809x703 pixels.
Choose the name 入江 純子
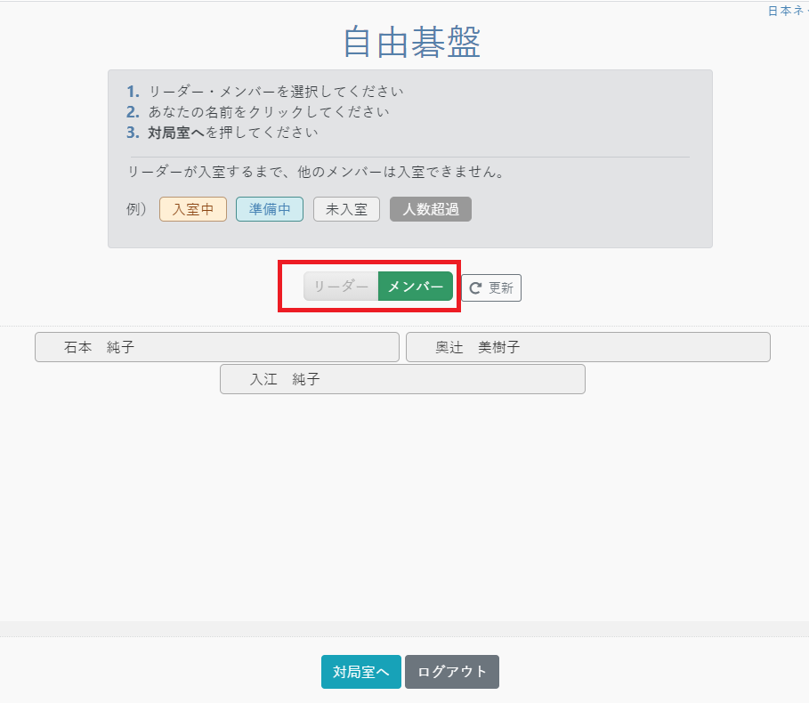coord(402,379)
